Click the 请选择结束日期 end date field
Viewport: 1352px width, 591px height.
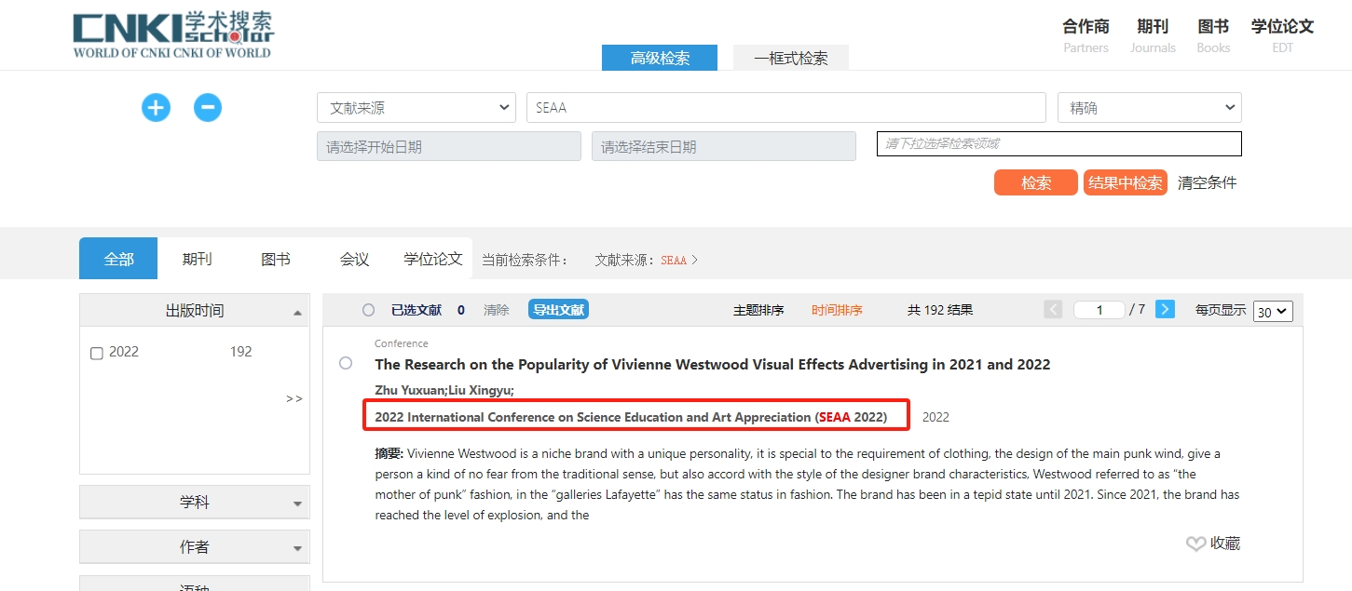724,146
